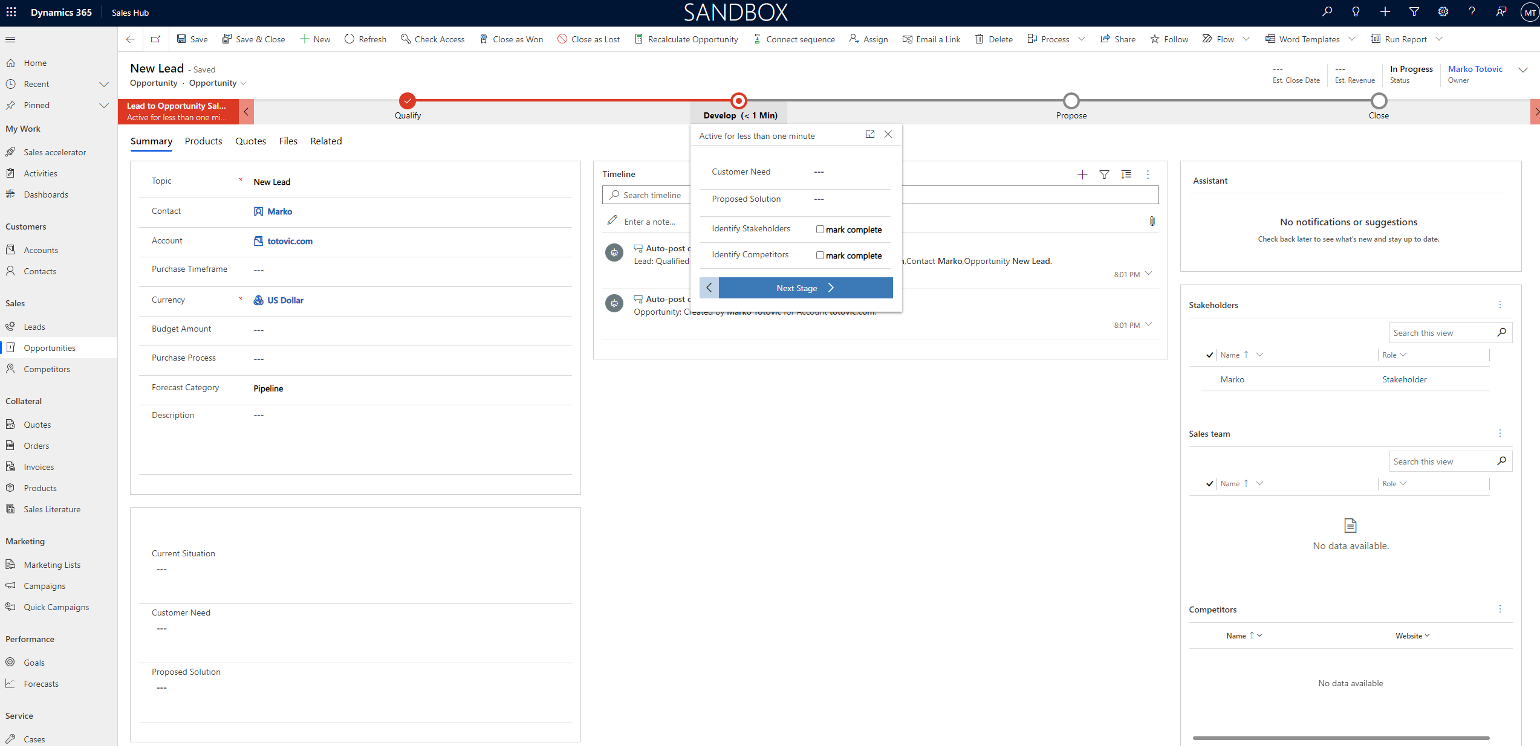The height and width of the screenshot is (746, 1540).
Task: Switch to the Products tab
Action: point(203,141)
